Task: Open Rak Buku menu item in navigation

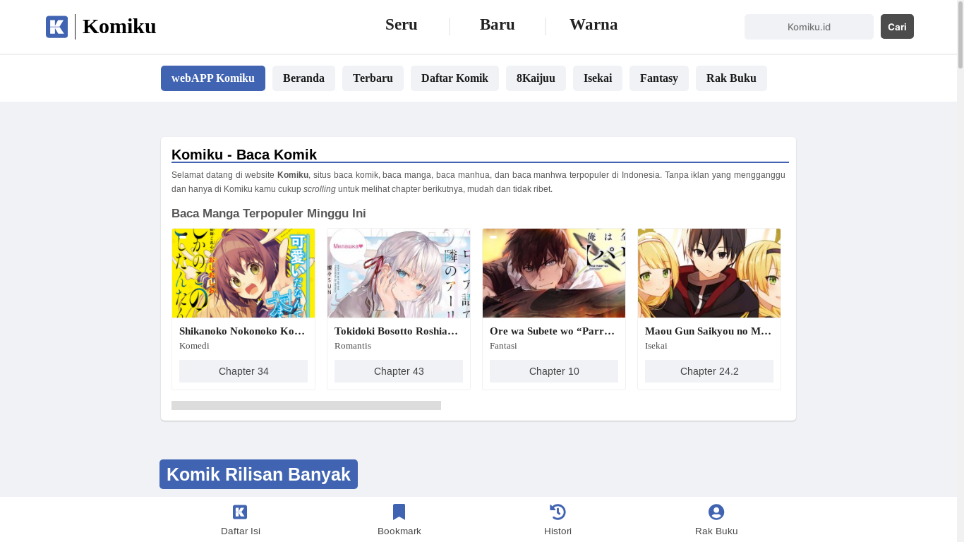Action: pyautogui.click(x=731, y=78)
